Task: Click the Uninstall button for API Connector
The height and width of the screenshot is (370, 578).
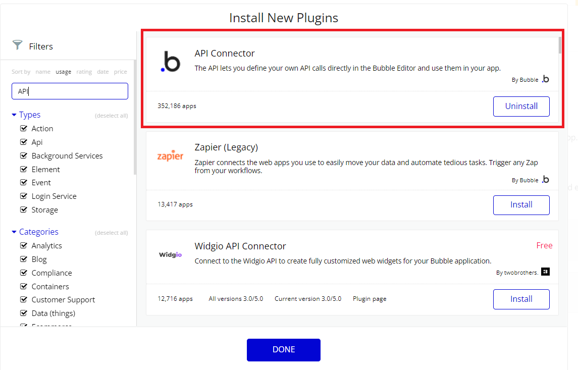Action: 521,106
